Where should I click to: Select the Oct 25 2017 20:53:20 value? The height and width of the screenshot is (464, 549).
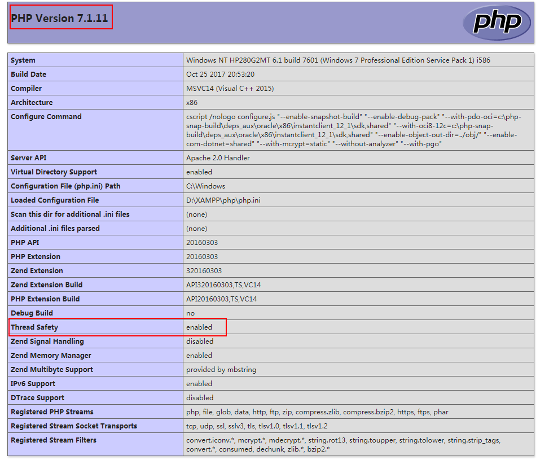[x=220, y=75]
